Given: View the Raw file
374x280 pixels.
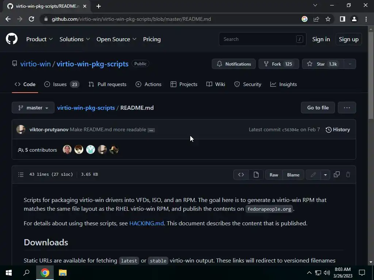Looking at the screenshot, I should tap(274, 175).
